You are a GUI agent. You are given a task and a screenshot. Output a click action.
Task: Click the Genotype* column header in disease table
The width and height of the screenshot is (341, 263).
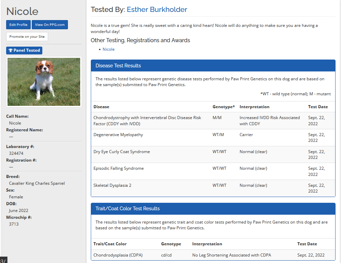click(224, 107)
